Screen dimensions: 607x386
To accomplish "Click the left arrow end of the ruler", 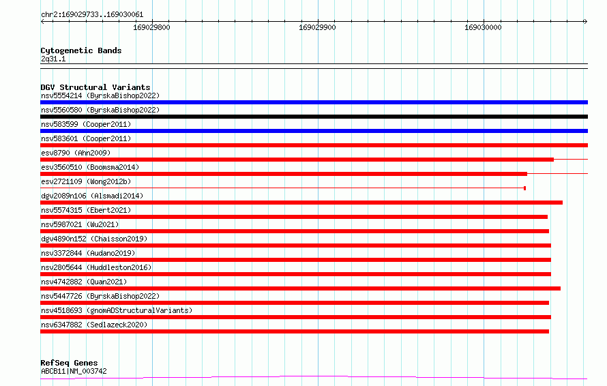I will (x=42, y=21).
